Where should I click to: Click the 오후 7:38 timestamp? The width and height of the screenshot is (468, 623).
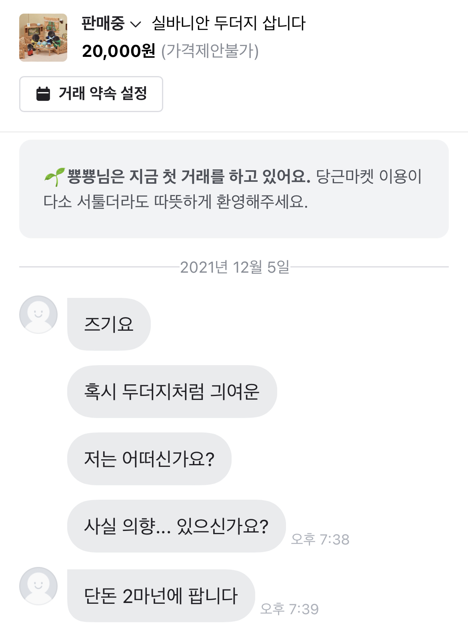[320, 539]
